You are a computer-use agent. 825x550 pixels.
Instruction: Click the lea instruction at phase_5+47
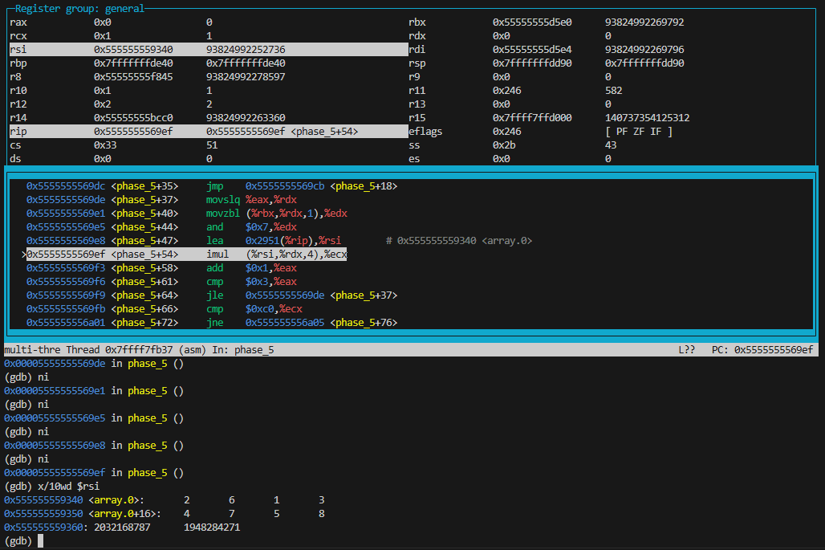(214, 241)
